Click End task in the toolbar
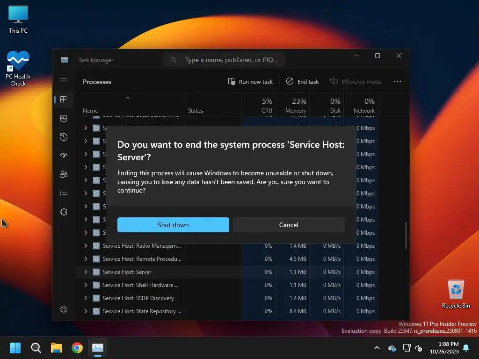 coord(303,81)
